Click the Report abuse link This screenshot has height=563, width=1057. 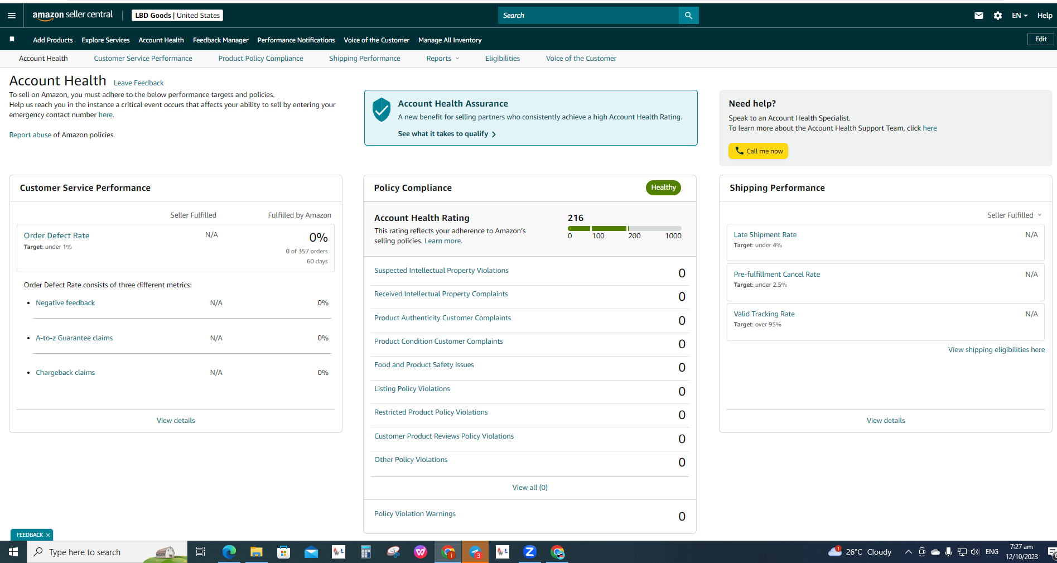click(x=30, y=135)
